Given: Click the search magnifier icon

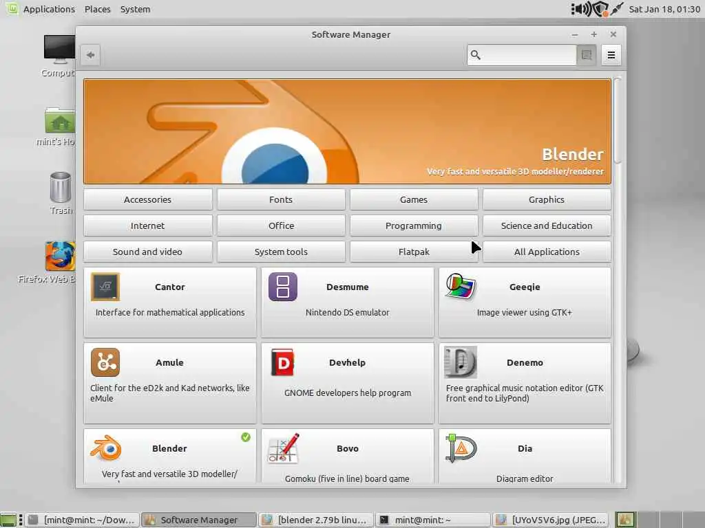Looking at the screenshot, I should pyautogui.click(x=475, y=55).
